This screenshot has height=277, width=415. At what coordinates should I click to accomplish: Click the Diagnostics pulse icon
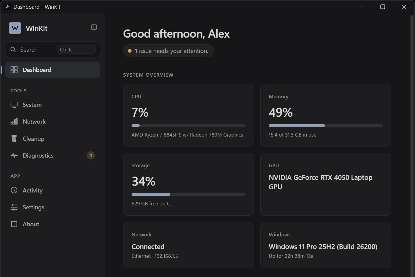[14, 155]
